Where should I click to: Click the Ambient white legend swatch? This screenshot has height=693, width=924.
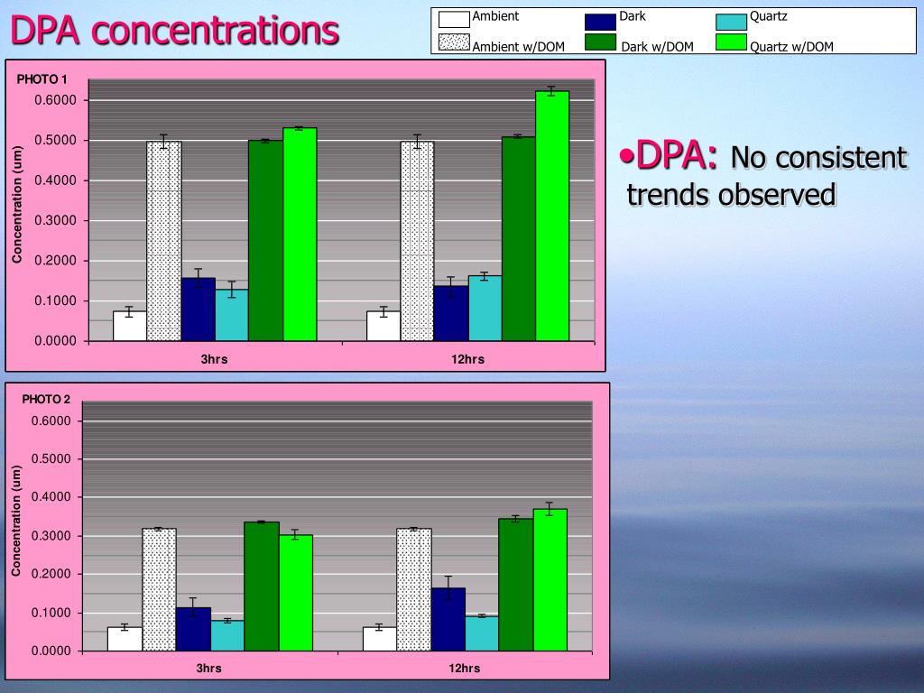tap(454, 19)
